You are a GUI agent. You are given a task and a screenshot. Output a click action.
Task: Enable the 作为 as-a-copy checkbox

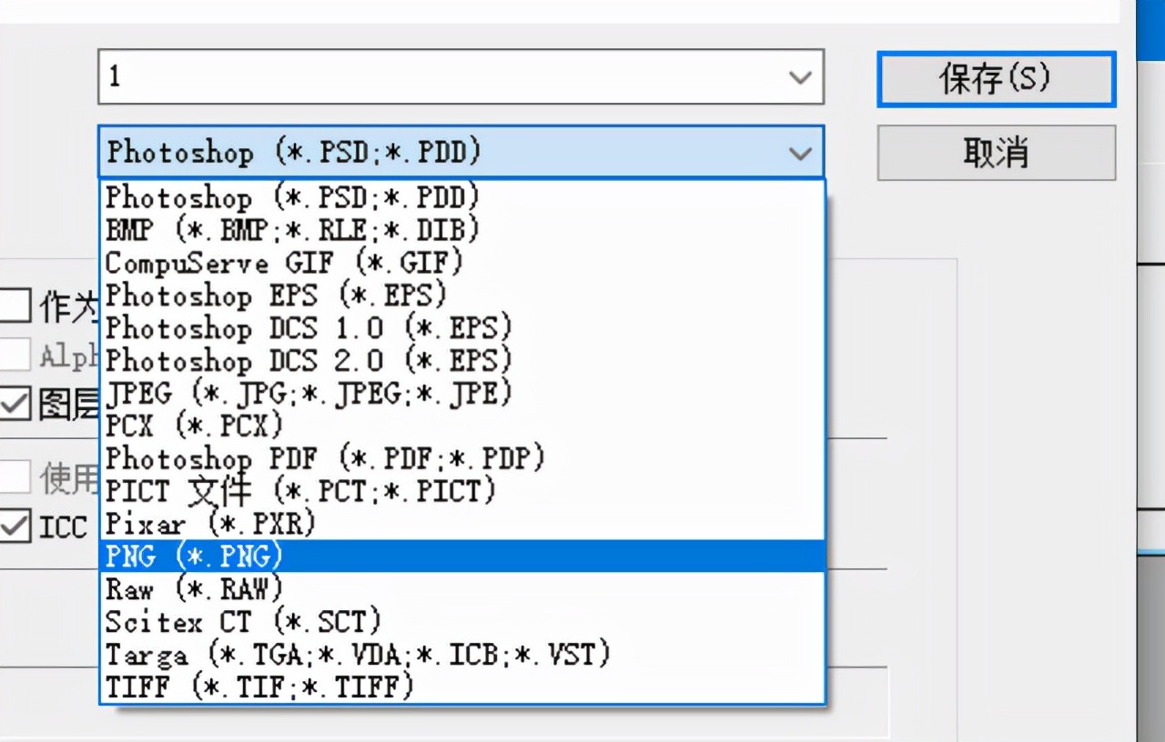15,306
